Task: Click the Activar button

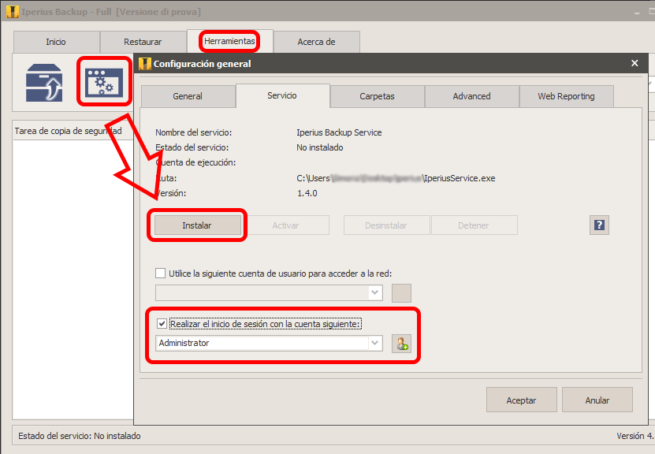Action: tap(286, 225)
